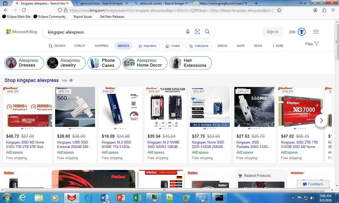Click the microphone voice search icon
The width and height of the screenshot is (339, 203).
188,32
